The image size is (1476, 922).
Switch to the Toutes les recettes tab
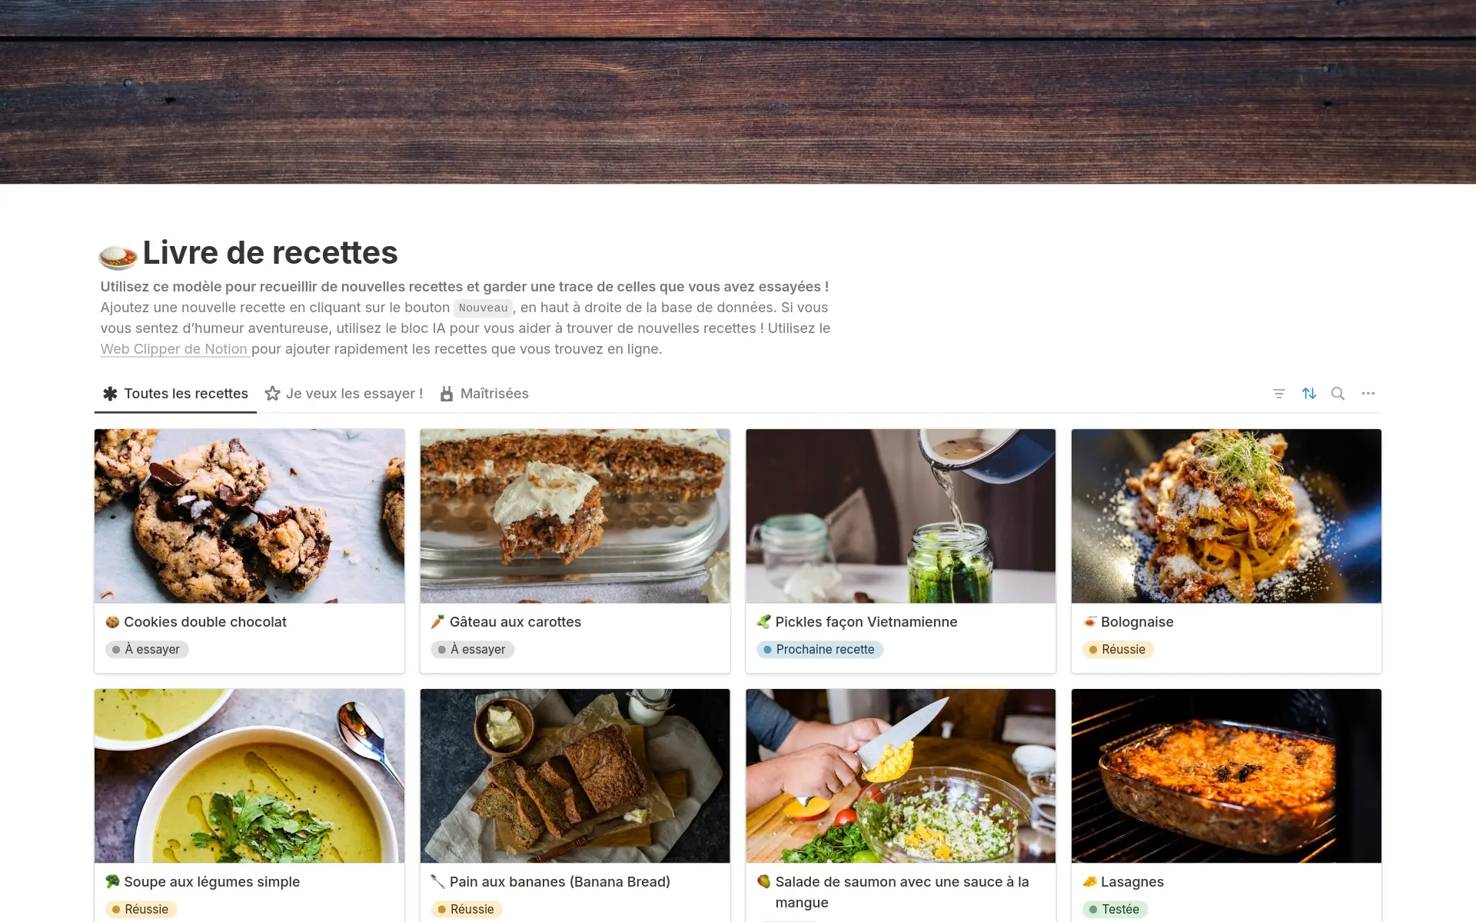(175, 394)
